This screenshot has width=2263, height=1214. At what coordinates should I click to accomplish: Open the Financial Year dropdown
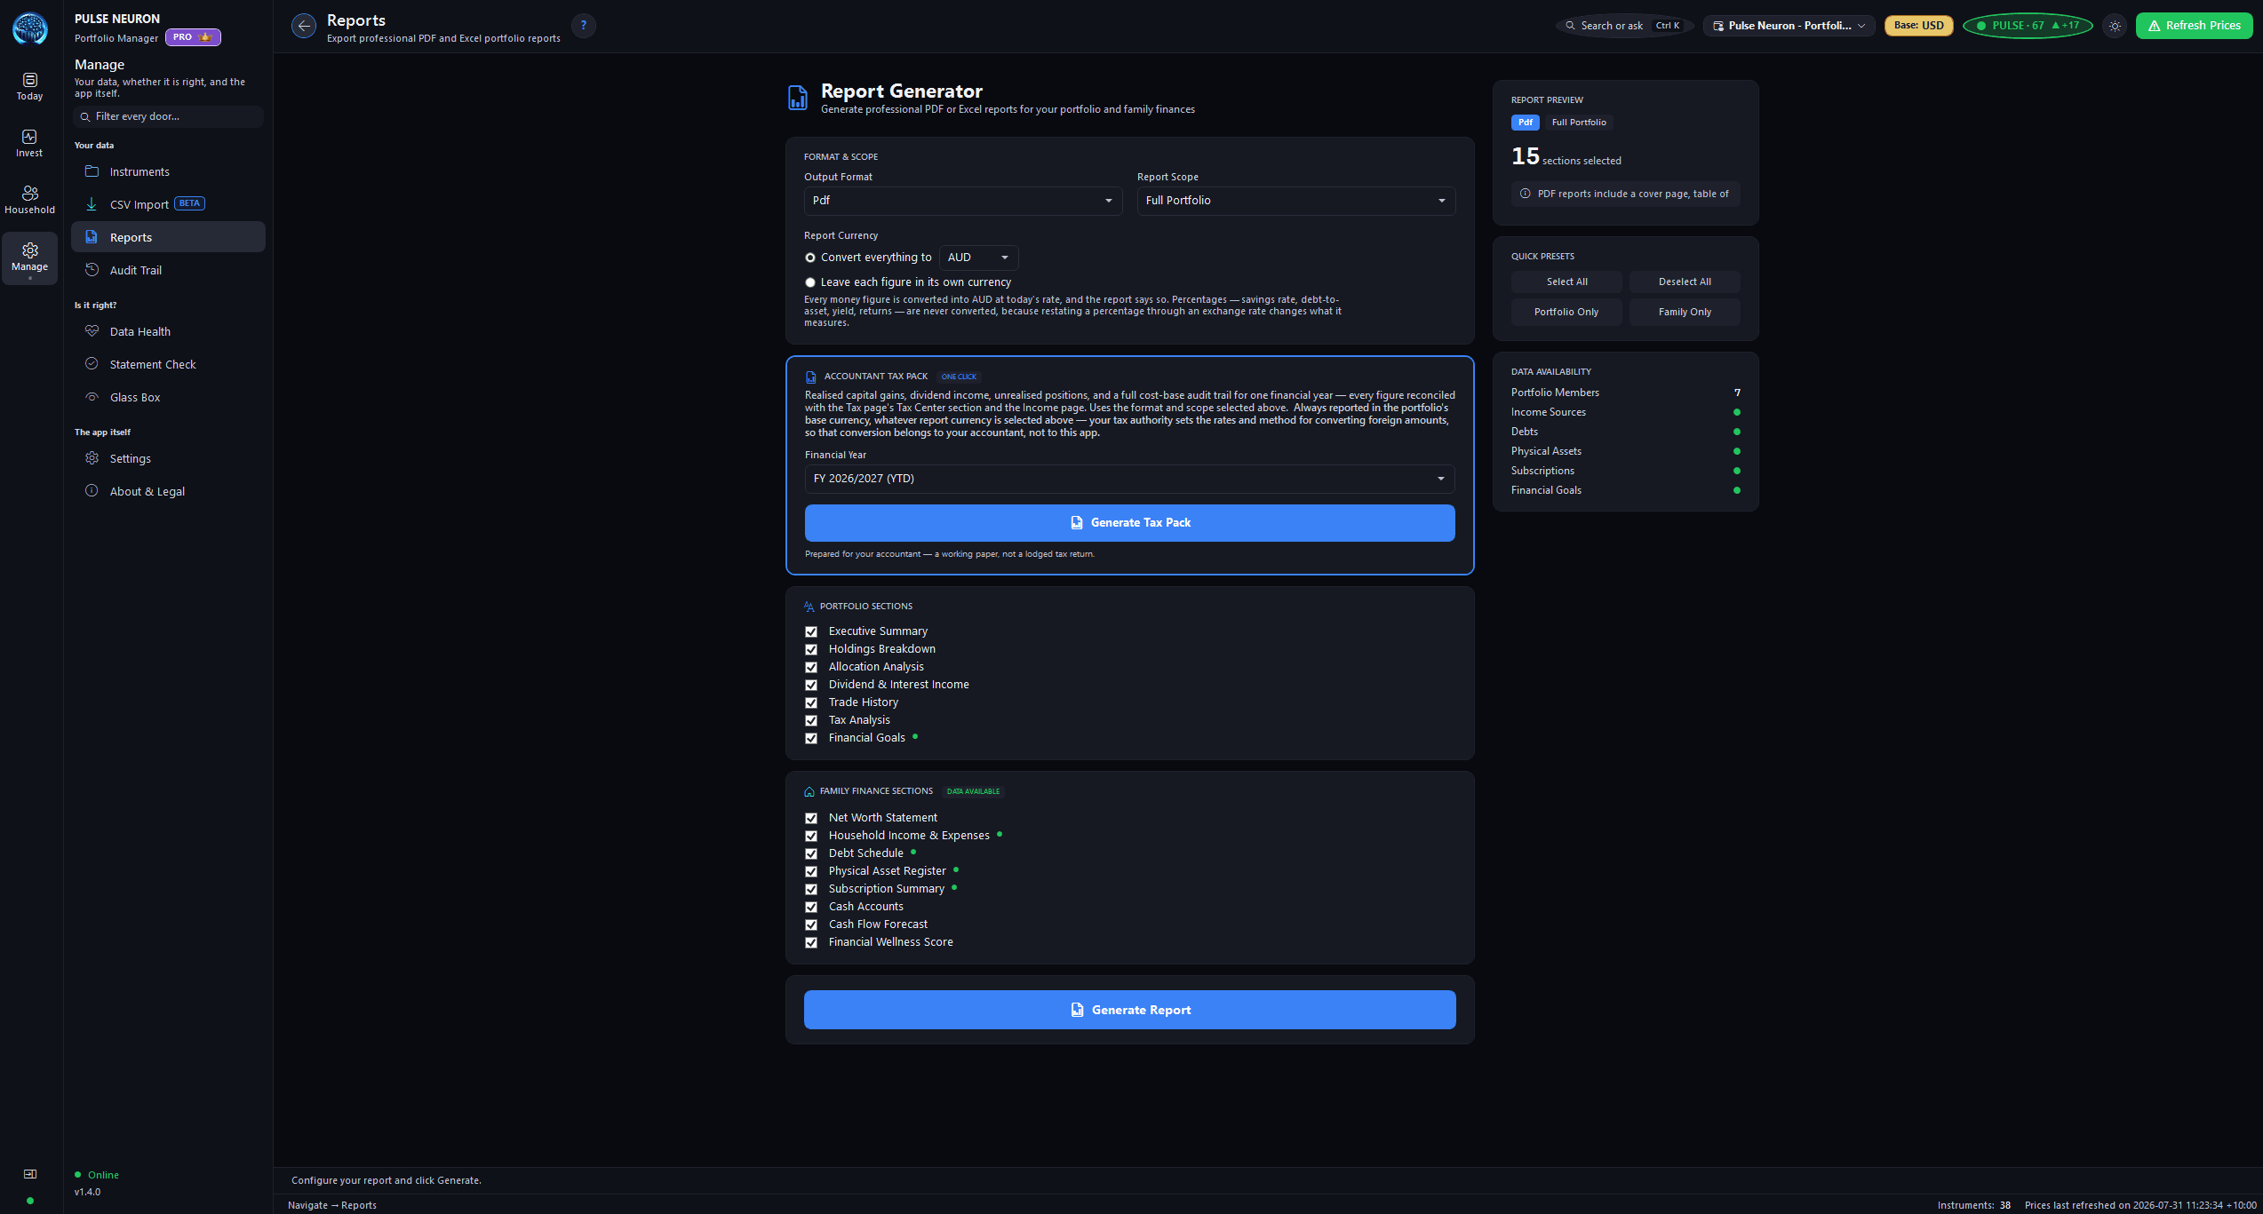[1129, 479]
